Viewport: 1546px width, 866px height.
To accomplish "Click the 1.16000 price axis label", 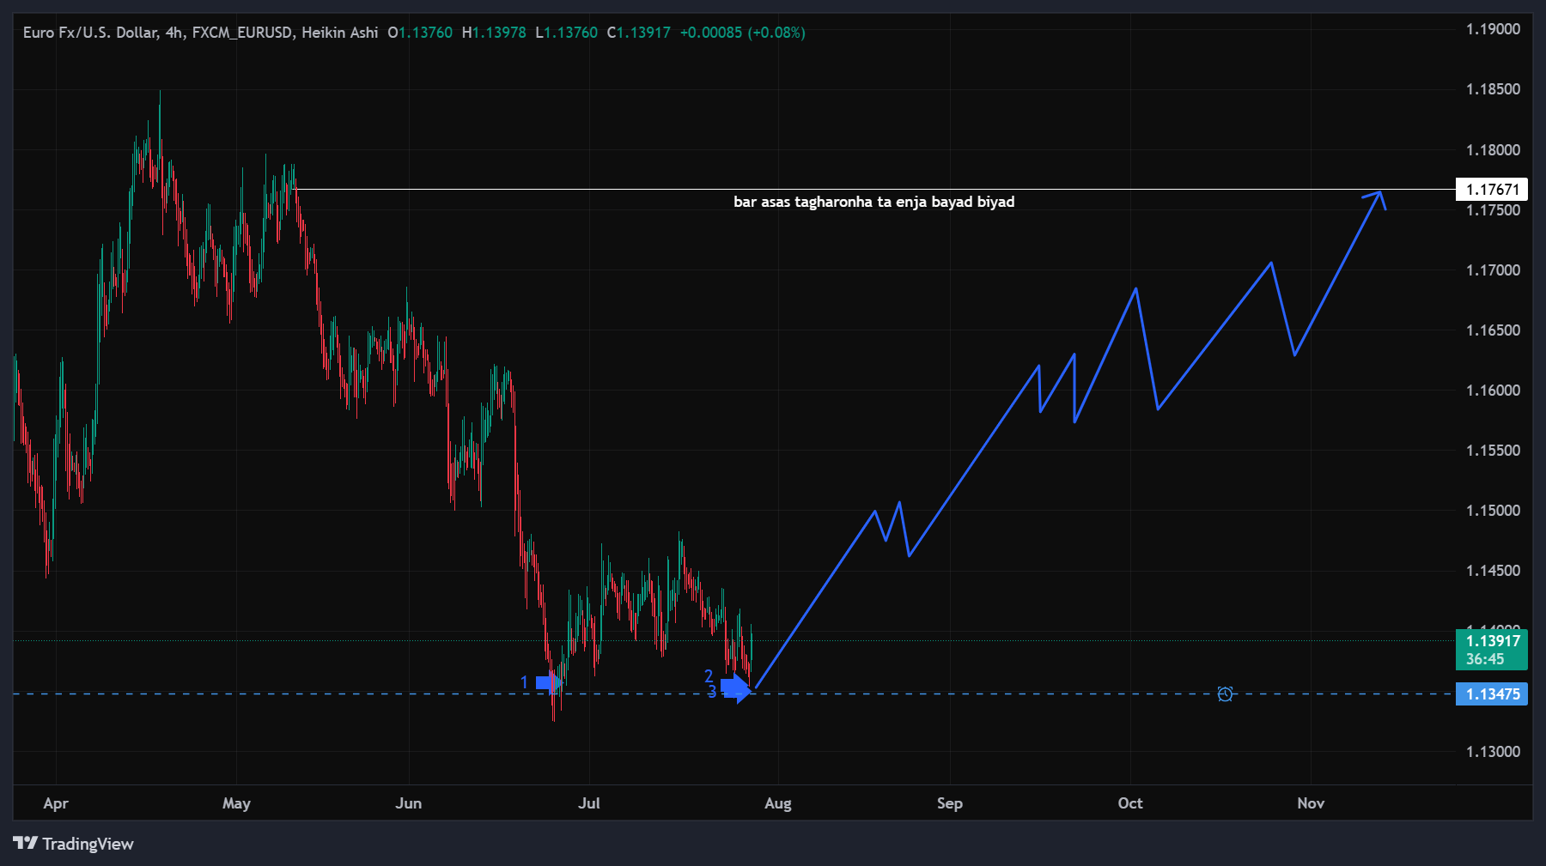I will [1493, 391].
